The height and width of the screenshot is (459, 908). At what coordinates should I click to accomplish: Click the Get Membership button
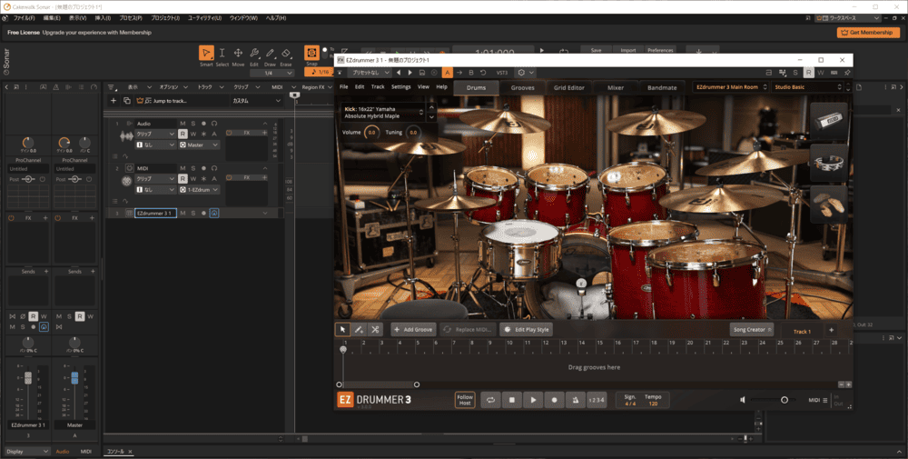coord(867,33)
